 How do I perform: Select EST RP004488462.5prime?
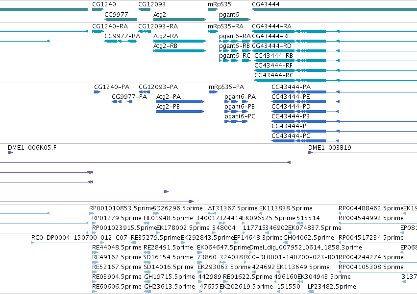[x=340, y=213]
